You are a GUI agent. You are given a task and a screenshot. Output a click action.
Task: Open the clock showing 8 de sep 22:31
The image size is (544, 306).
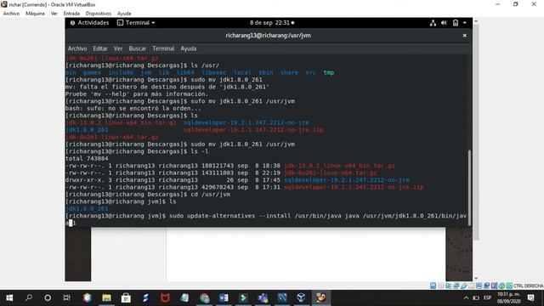(272, 23)
